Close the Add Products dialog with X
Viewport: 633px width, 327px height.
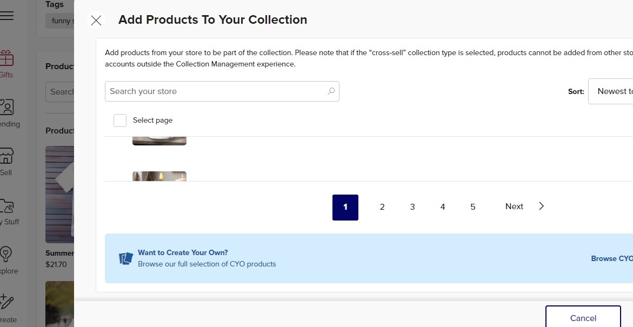click(96, 20)
